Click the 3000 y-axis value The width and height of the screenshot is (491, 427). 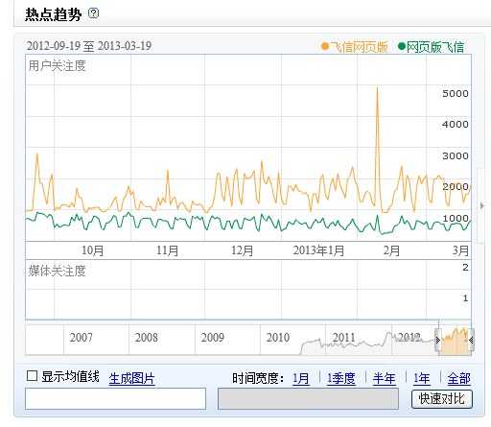(x=456, y=155)
